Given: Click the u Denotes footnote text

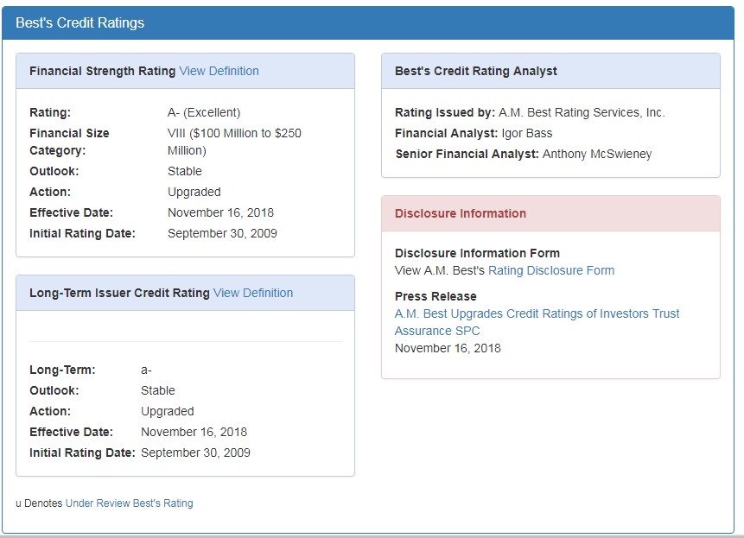Looking at the screenshot, I should (x=39, y=503).
